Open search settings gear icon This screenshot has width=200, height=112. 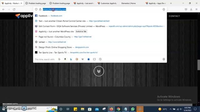(164, 59)
